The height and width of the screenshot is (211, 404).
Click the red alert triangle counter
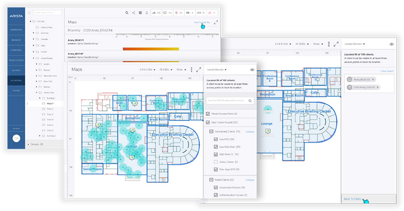(212, 13)
